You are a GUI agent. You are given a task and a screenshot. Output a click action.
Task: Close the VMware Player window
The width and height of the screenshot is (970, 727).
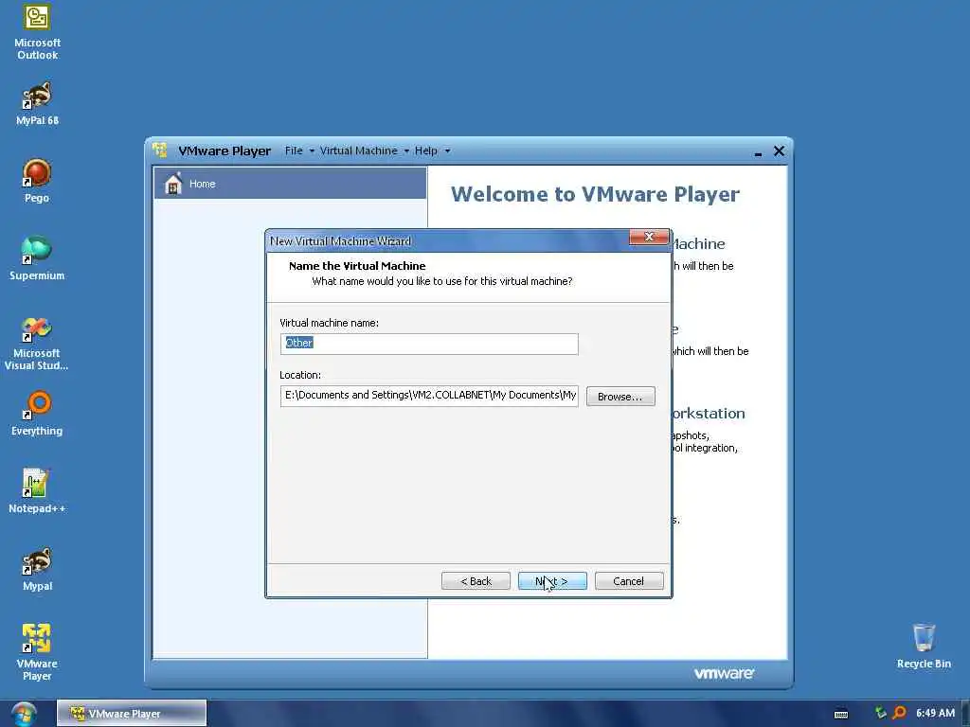779,151
